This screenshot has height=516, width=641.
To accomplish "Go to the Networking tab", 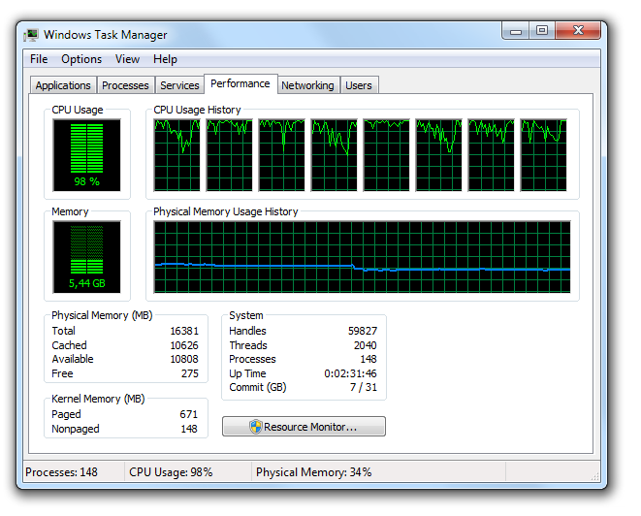I will point(306,85).
